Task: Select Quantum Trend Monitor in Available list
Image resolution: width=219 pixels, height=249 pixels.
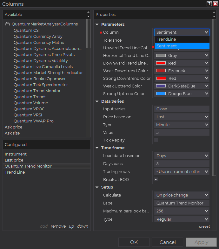Action: [37, 91]
